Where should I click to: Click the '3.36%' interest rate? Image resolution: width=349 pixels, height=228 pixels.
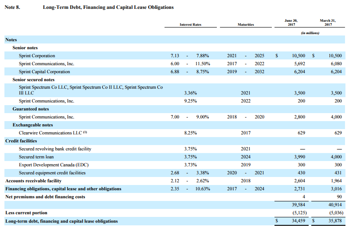coord(190,93)
